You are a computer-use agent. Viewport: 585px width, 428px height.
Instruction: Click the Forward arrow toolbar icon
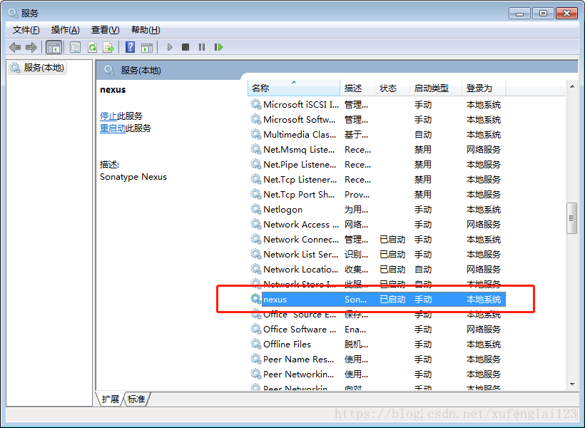31,47
